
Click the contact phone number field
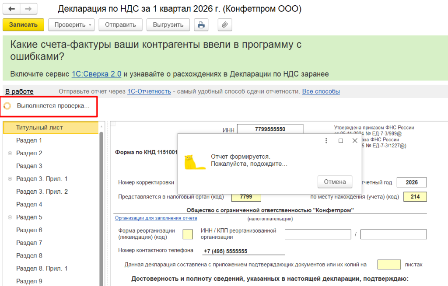coord(244,251)
